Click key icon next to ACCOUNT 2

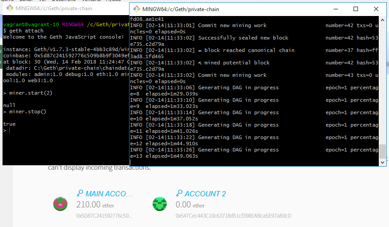pos(179,193)
